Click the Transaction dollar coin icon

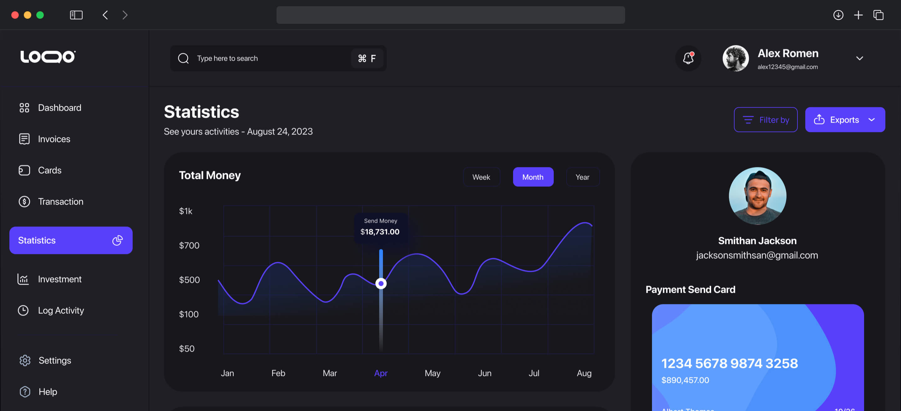pyautogui.click(x=24, y=201)
